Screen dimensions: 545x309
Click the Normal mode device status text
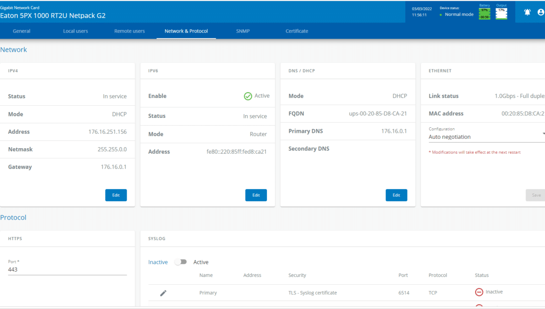click(459, 14)
